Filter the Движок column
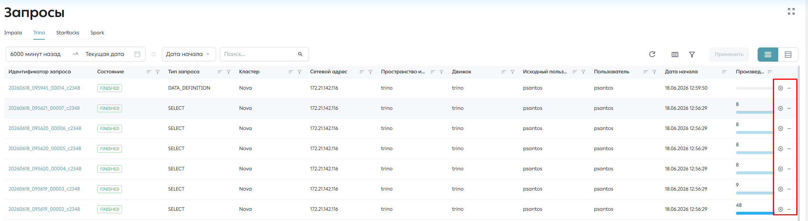The image size is (808, 221). coord(512,72)
